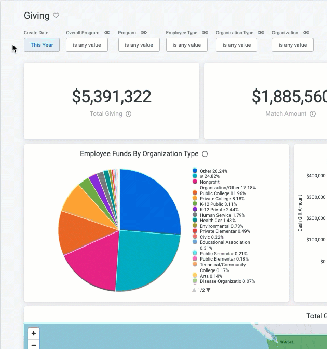Image resolution: width=327 pixels, height=349 pixels.
Task: Open the Overall Program 'is any value' filter
Action: coord(87,45)
